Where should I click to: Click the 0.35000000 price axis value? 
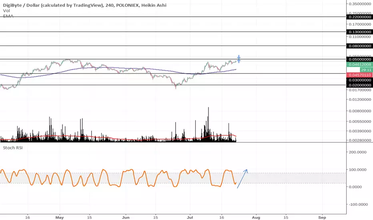pos(360,4)
